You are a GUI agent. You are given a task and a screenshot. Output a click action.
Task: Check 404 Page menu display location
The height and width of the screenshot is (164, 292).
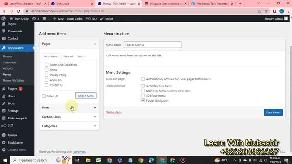pos(143,96)
